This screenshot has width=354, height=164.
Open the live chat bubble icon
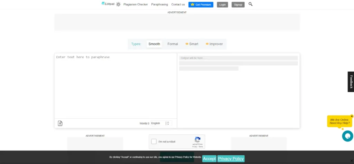[x=347, y=136]
